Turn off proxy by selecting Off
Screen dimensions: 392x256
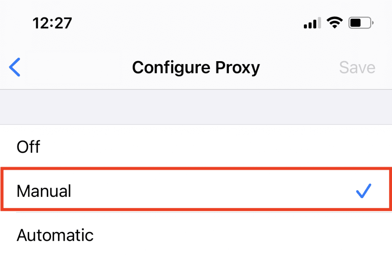click(x=28, y=147)
